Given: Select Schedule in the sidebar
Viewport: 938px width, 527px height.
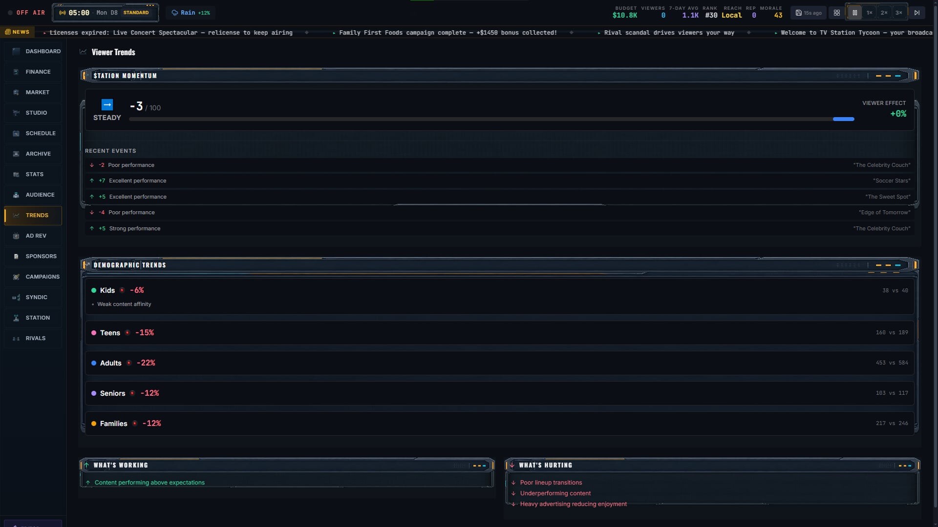Looking at the screenshot, I should point(33,133).
